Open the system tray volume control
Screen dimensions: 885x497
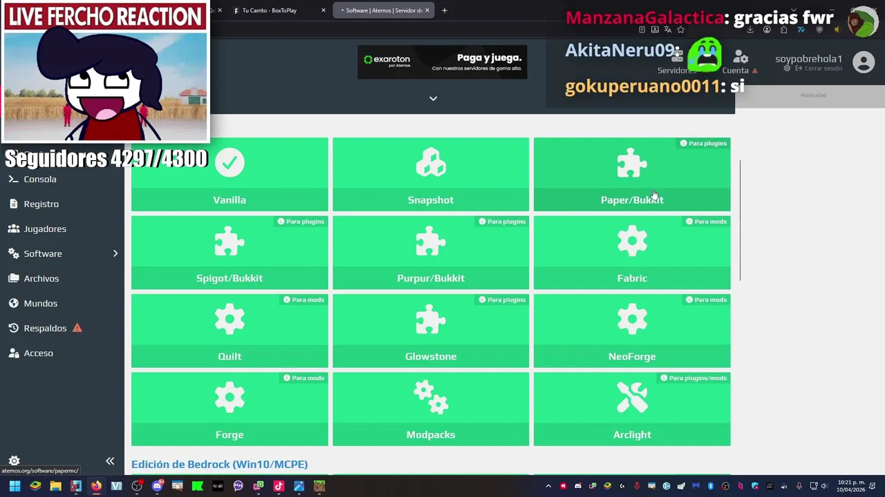826,486
